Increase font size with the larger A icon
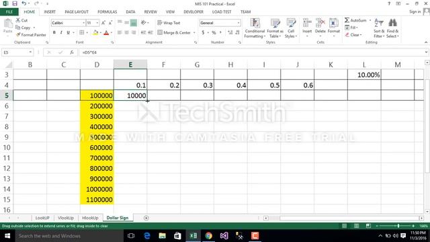This screenshot has height=242, width=430. click(103, 23)
